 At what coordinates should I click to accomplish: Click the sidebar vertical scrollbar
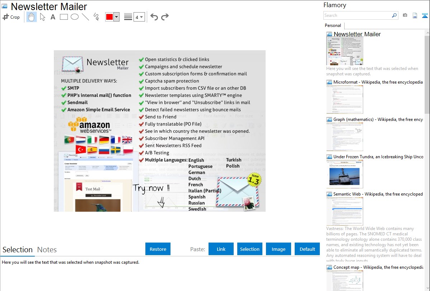click(427, 74)
